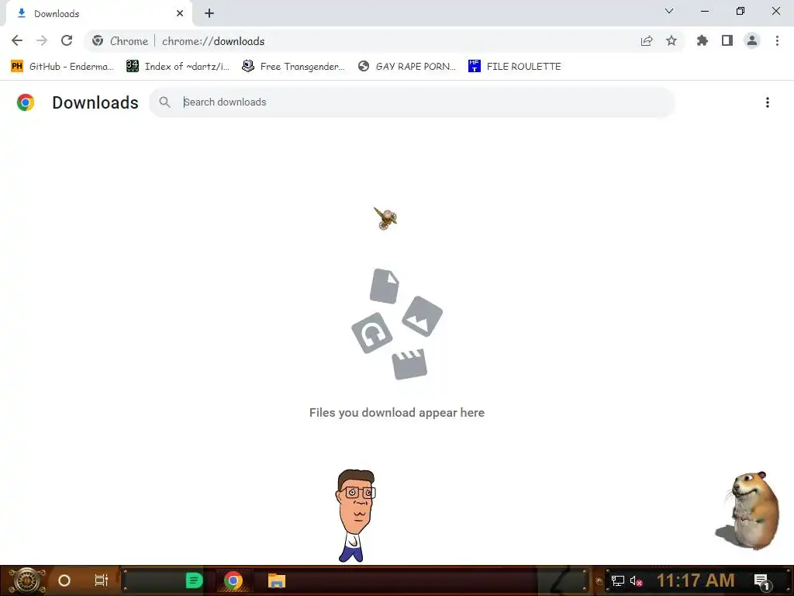Click the forward arrow button
794x596 pixels.
[42, 40]
